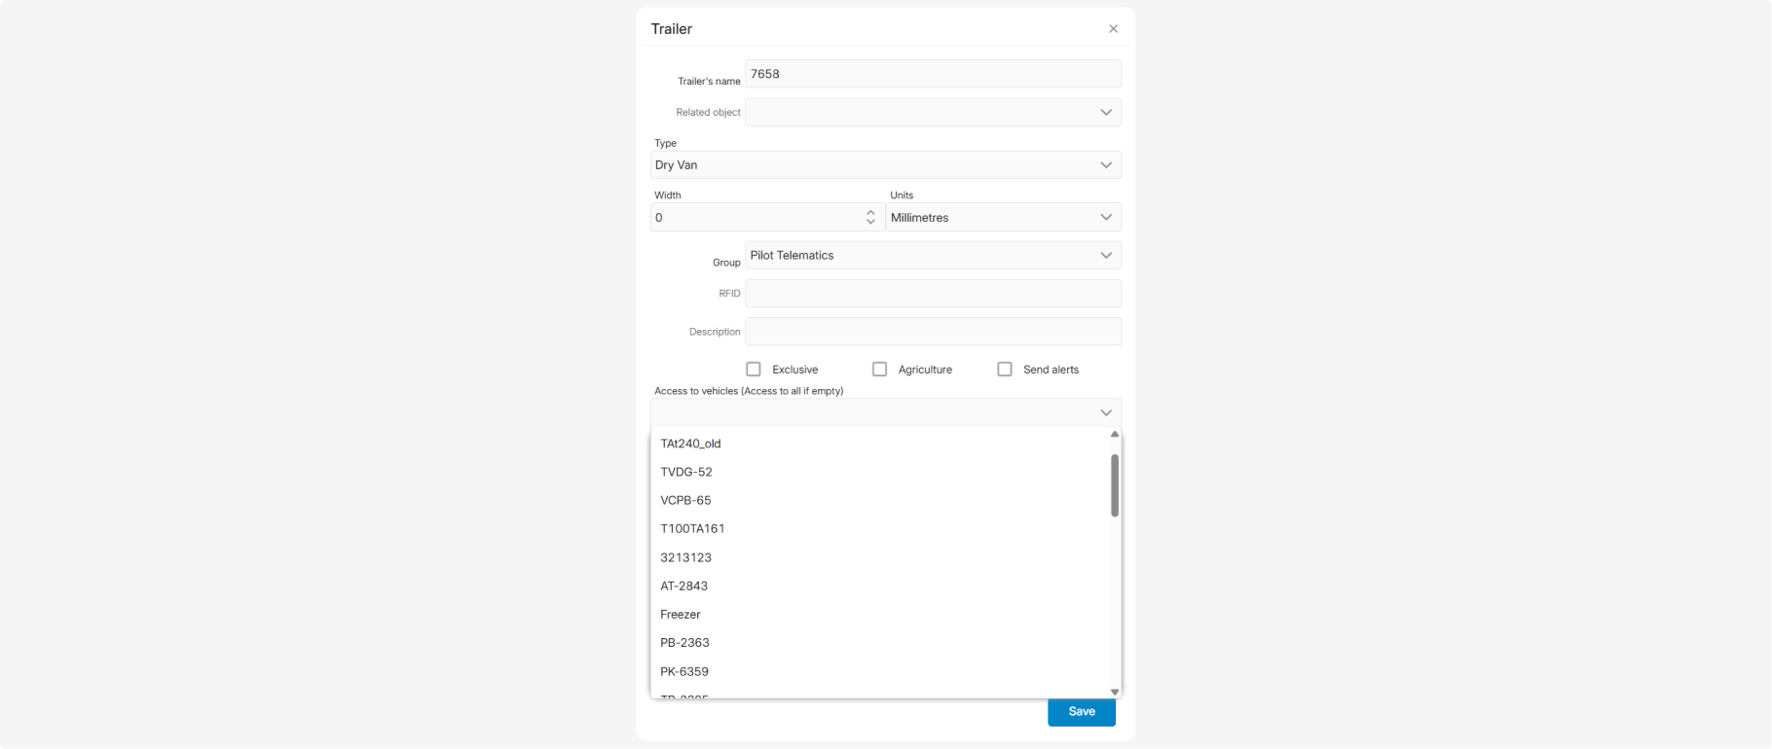Enable the Exclusive checkbox

(754, 369)
